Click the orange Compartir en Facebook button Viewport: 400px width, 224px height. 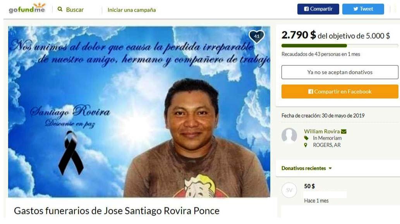tap(340, 91)
